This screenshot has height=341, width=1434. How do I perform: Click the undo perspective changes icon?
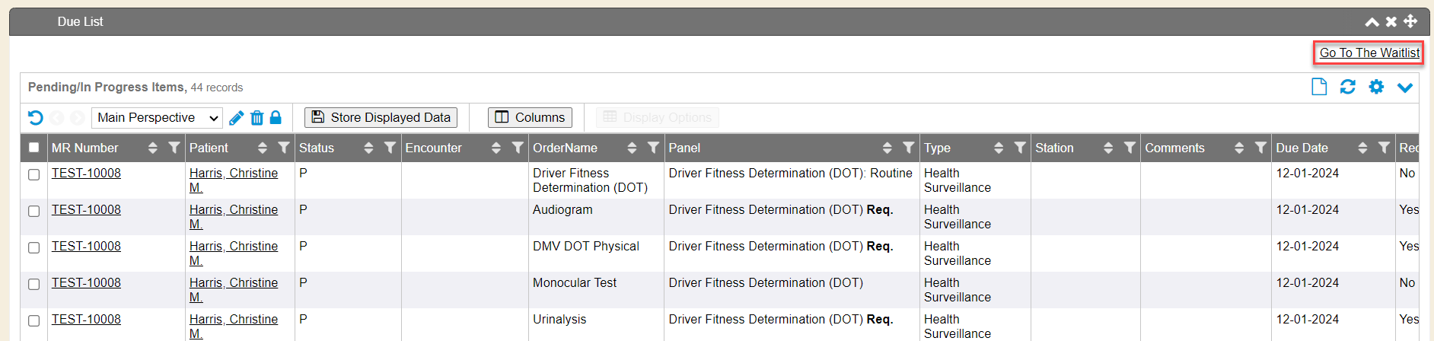coord(35,118)
